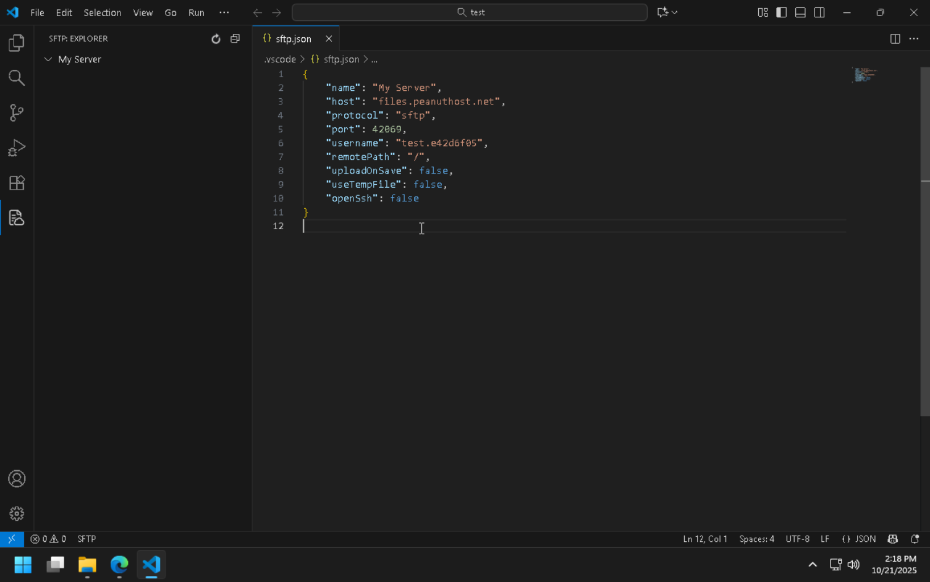Image resolution: width=930 pixels, height=582 pixels.
Task: Open notifications from the status bar bell
Action: tap(915, 539)
